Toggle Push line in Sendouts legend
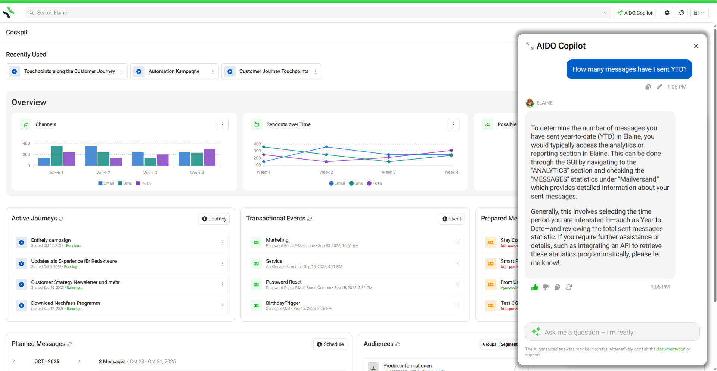The width and height of the screenshot is (717, 371). [x=375, y=183]
